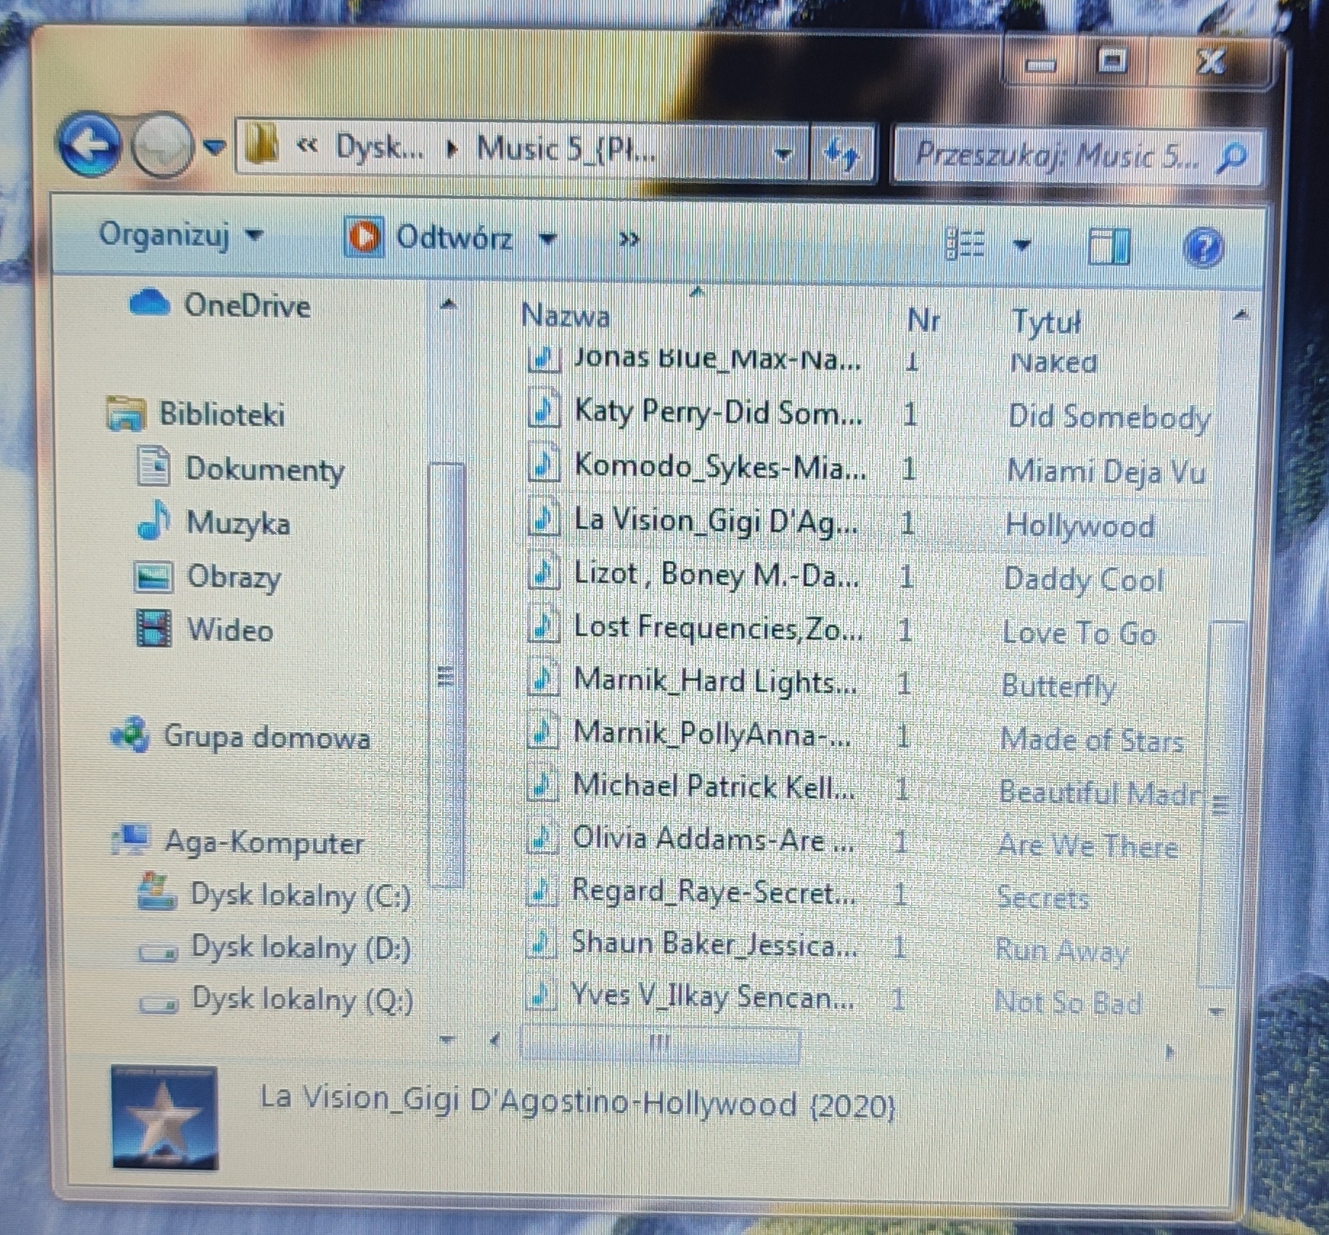Select Obrazy library
Screen dimensions: 1329x1235
click(x=208, y=577)
